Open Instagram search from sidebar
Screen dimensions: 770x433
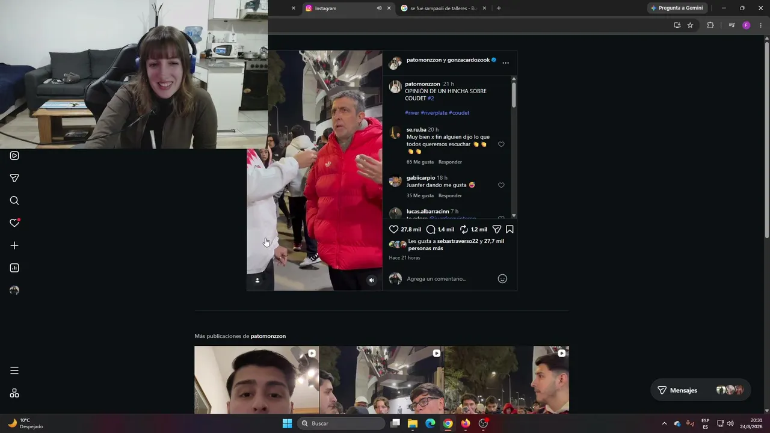14,201
